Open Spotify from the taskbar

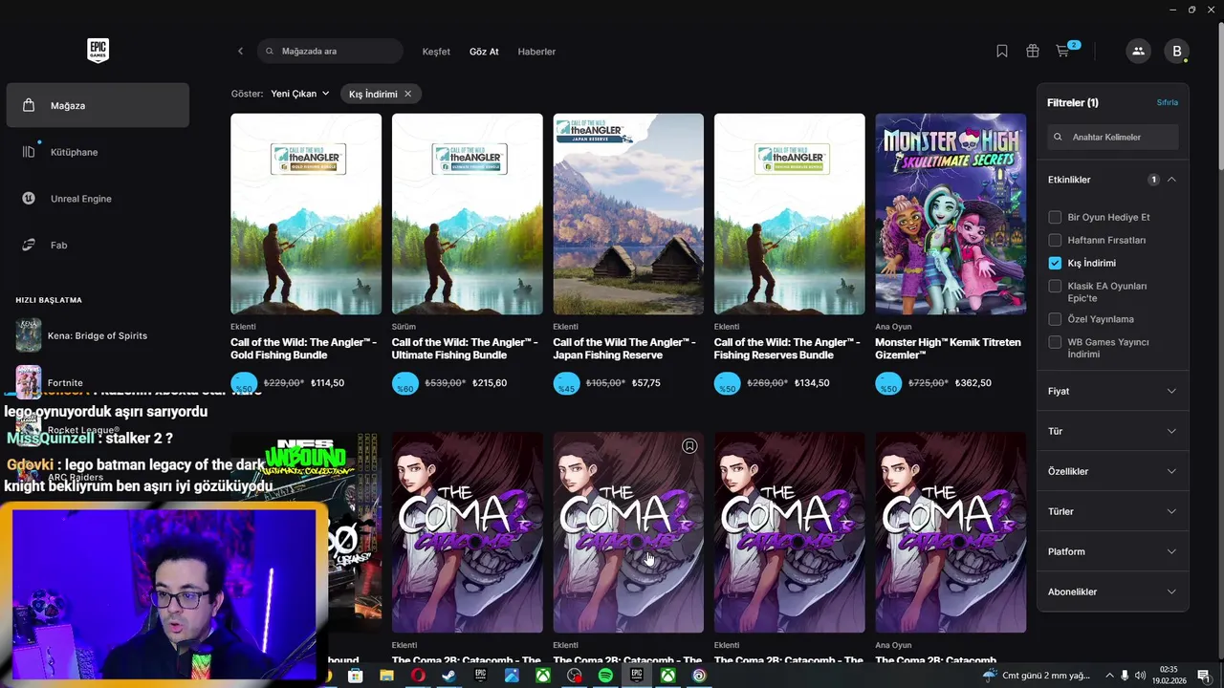click(x=605, y=676)
